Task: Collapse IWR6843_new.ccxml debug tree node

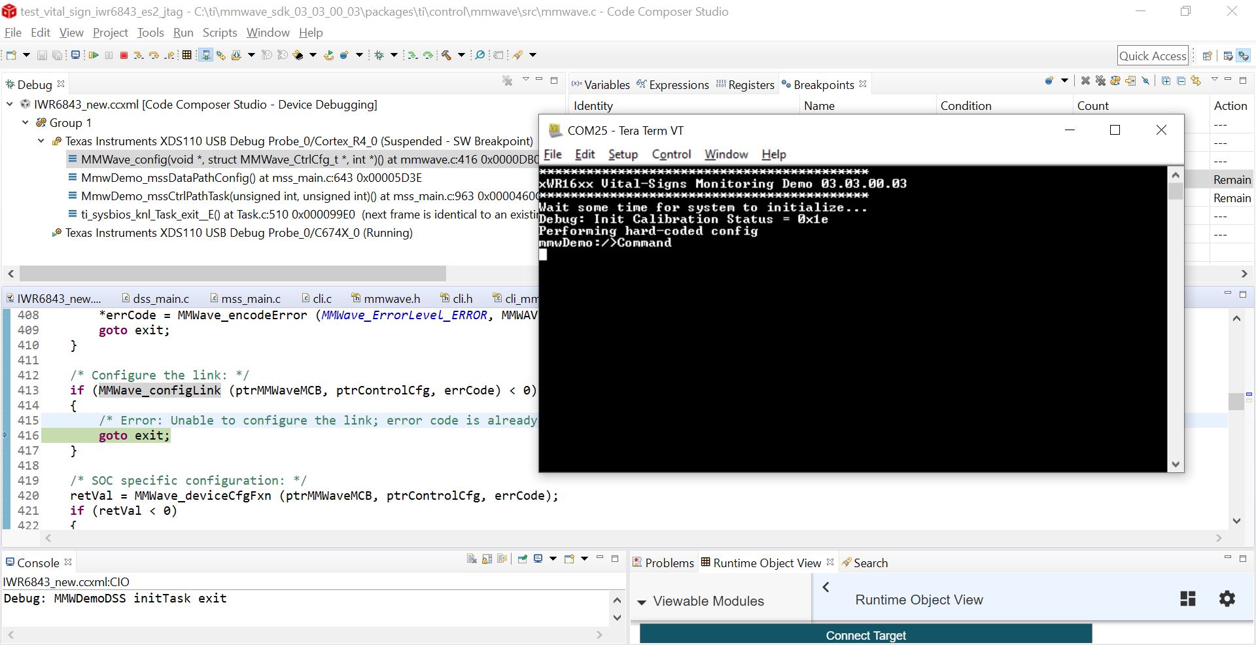Action: point(10,104)
